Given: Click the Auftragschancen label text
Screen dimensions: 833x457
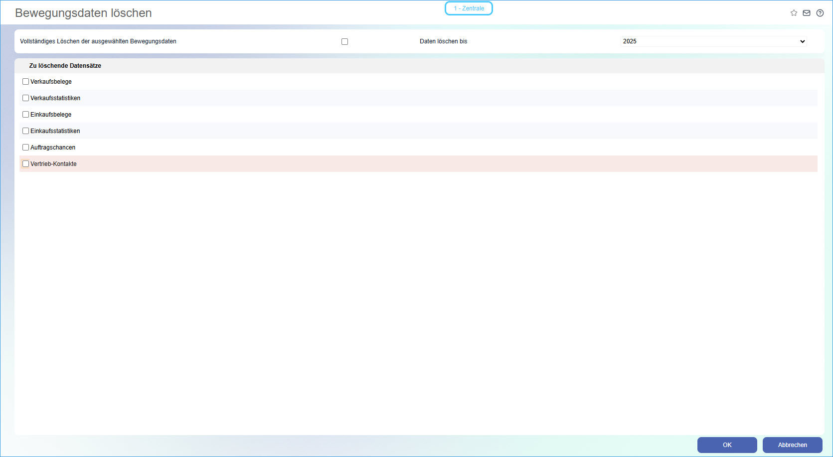Looking at the screenshot, I should point(53,148).
